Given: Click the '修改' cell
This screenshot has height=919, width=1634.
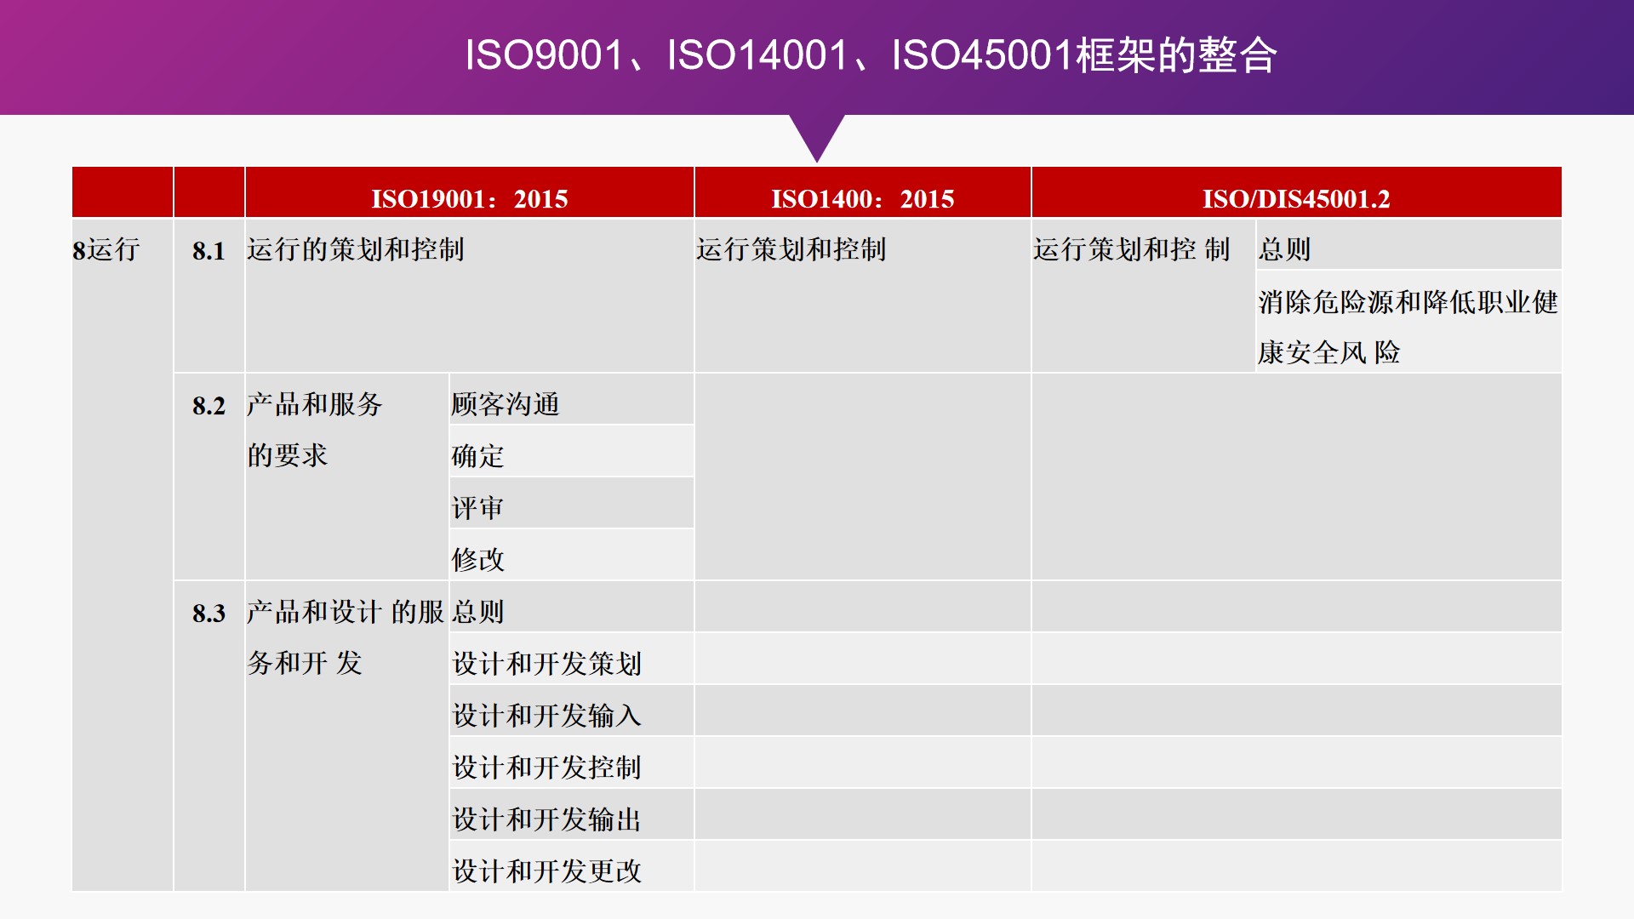Looking at the screenshot, I should click(x=572, y=555).
